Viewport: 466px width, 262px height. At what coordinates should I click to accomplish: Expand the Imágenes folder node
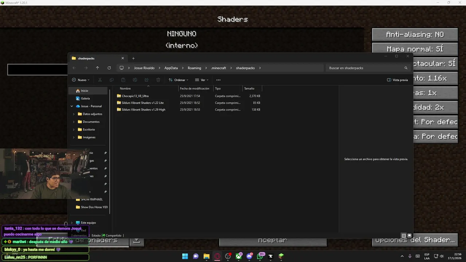(74, 137)
